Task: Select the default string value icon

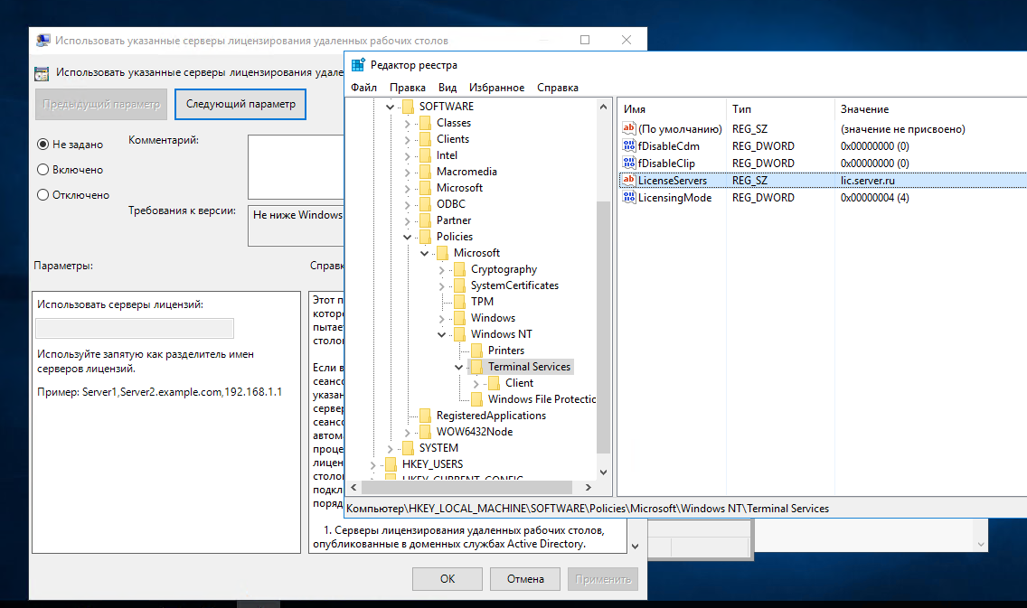Action: tap(629, 129)
